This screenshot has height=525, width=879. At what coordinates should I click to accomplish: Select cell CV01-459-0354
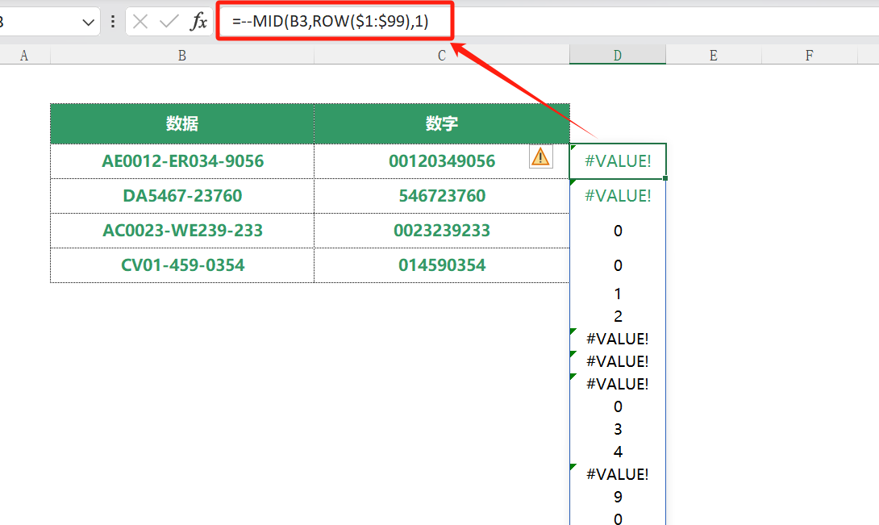pos(182,265)
